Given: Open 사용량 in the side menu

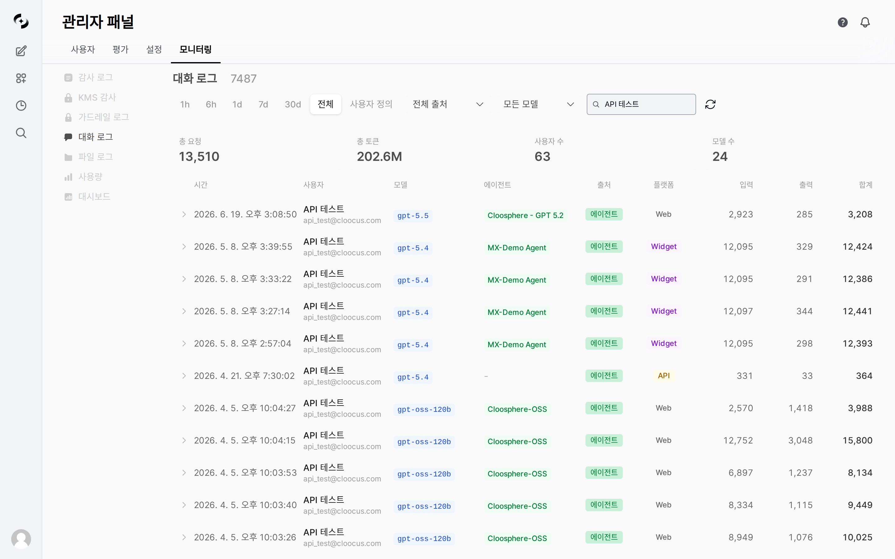Looking at the screenshot, I should click(90, 177).
